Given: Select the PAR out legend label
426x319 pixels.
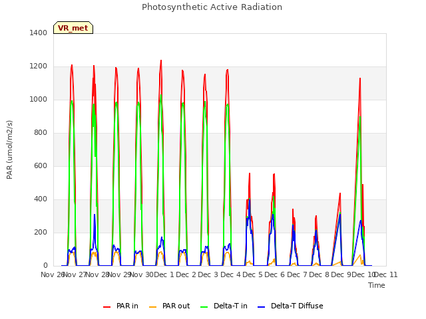Looking at the screenshot, I should pos(176,306).
